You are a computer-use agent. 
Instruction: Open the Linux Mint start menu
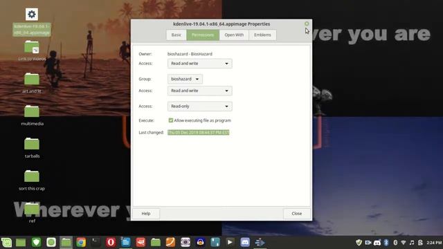(x=6, y=242)
